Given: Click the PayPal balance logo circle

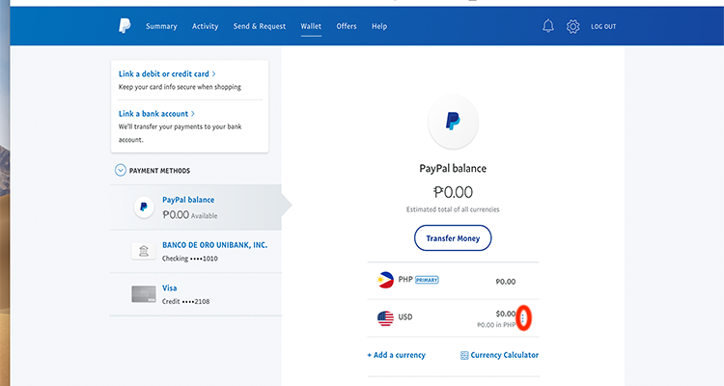Looking at the screenshot, I should coord(453,122).
